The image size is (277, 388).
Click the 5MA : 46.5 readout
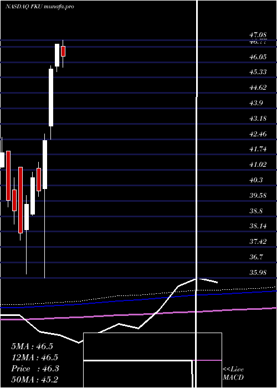pyautogui.click(x=32, y=346)
